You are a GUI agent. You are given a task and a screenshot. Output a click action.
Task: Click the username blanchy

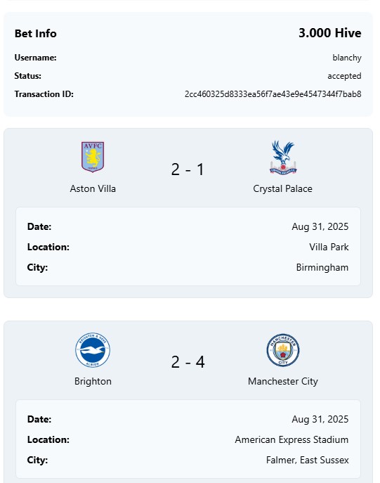click(347, 58)
